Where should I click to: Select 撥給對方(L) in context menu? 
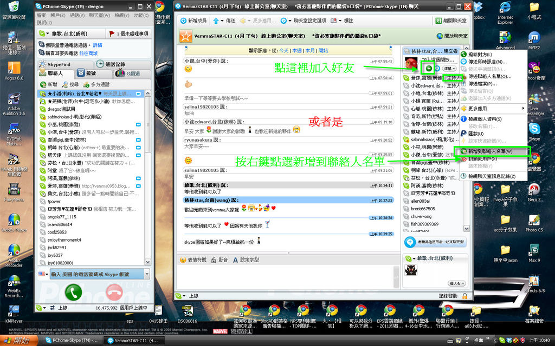[493, 55]
